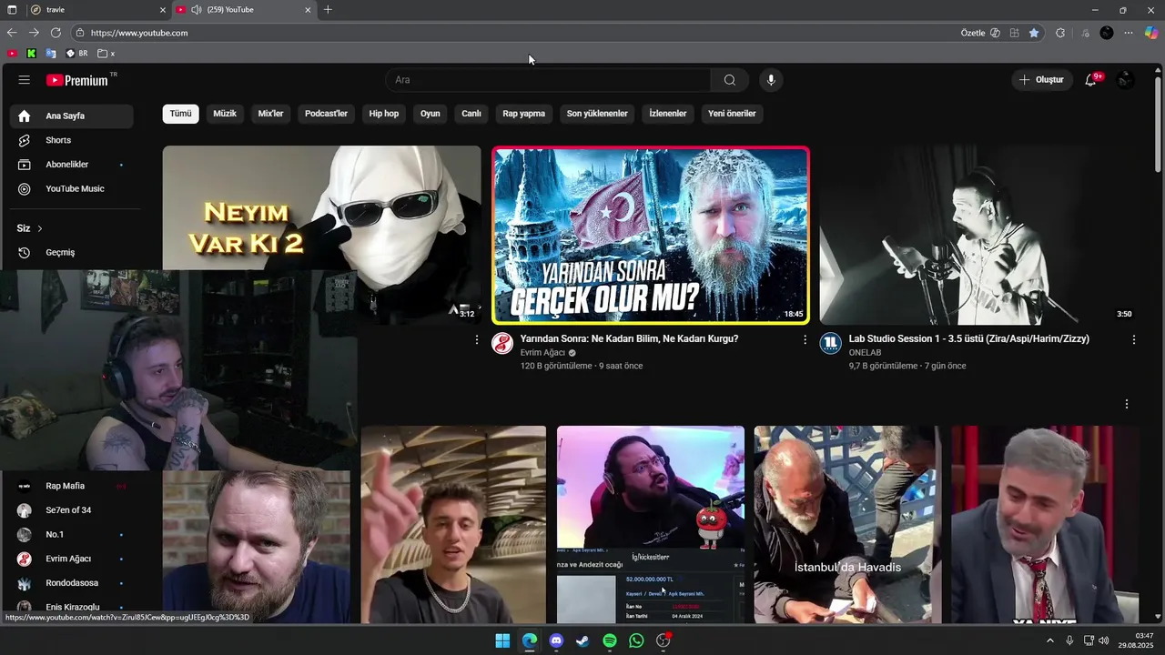Select the Son yüklenenler chip

597,114
